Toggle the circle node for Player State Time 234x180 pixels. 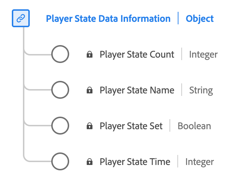[x=60, y=162]
